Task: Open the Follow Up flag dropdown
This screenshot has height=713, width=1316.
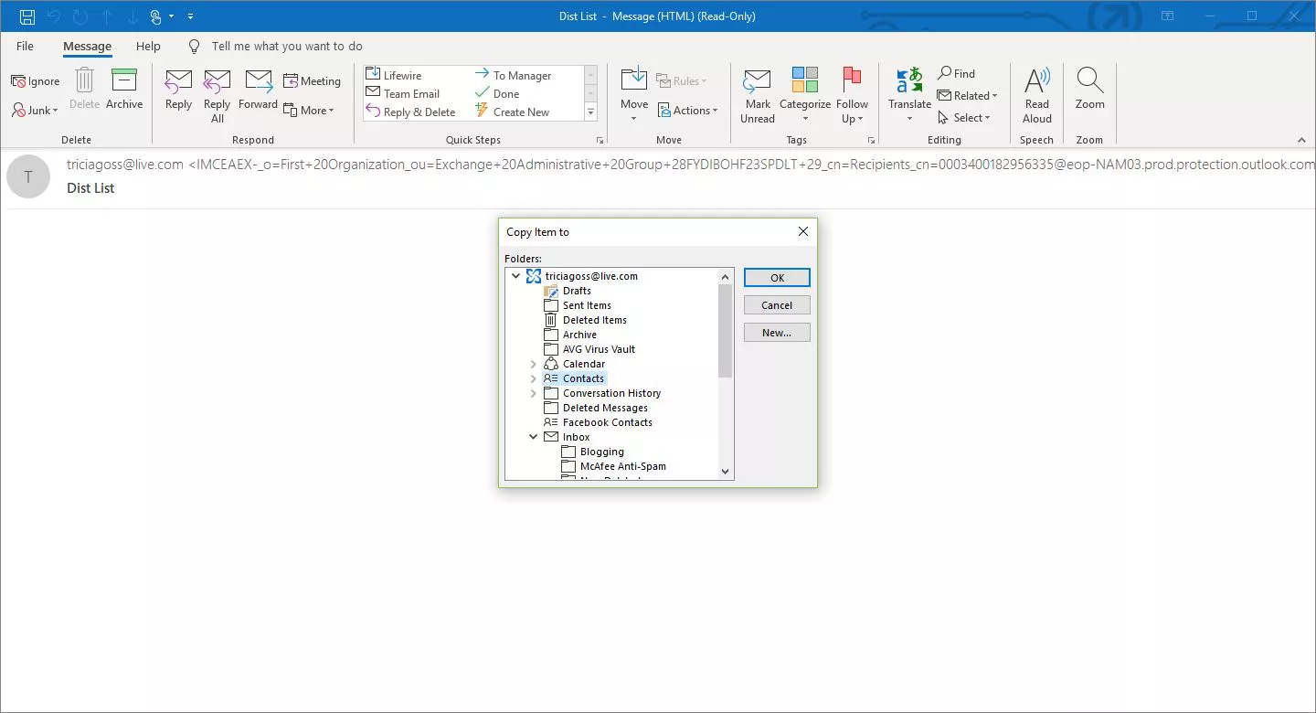Action: (852, 96)
